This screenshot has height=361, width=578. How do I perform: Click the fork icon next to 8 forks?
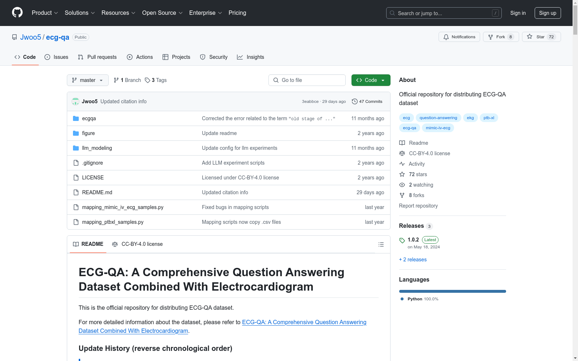click(x=402, y=195)
